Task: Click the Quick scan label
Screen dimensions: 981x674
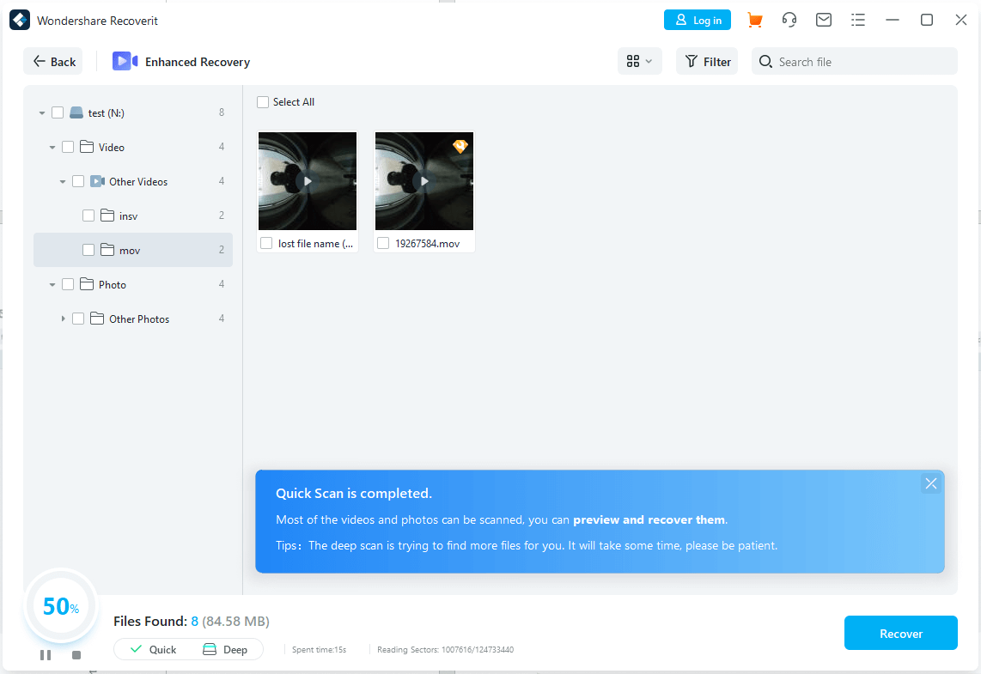Action: click(x=162, y=650)
